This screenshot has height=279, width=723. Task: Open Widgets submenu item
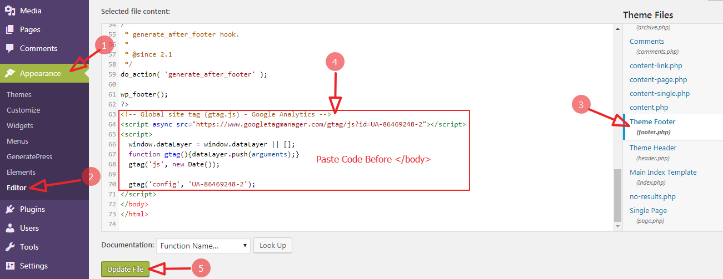click(x=20, y=125)
